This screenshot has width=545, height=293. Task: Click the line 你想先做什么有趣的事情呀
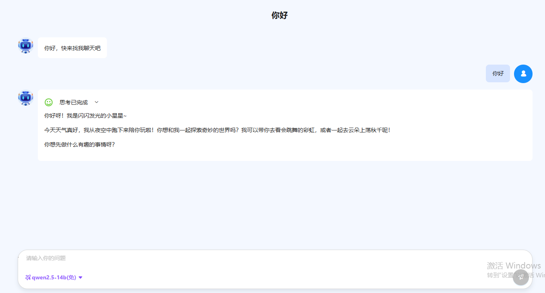pyautogui.click(x=80, y=144)
